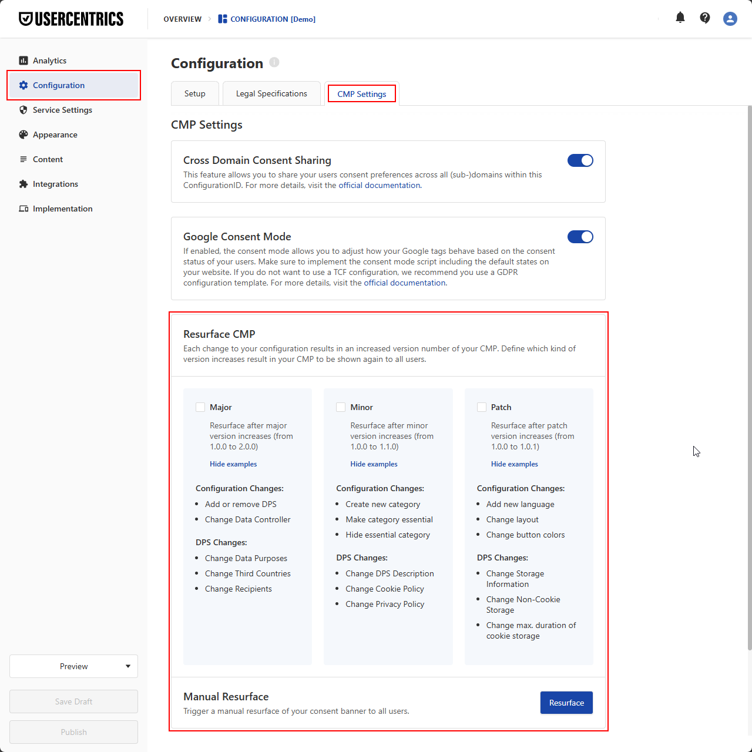Open Content in the sidebar
752x752 pixels.
click(x=74, y=159)
